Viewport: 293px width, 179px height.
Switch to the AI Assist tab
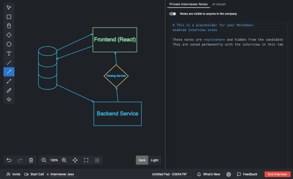(219, 4)
